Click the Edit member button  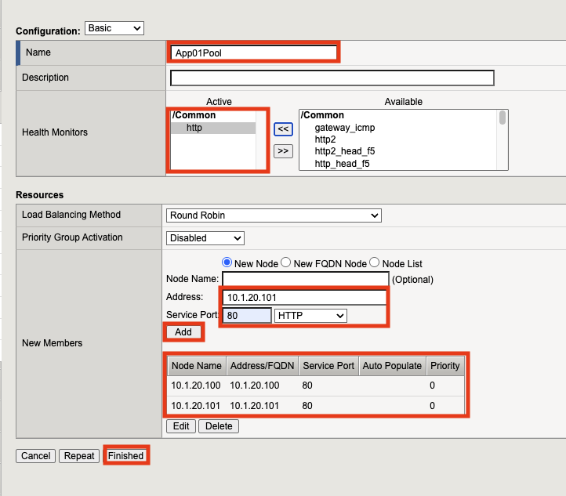pyautogui.click(x=181, y=426)
